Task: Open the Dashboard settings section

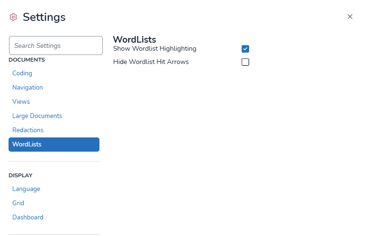Action: 27,218
